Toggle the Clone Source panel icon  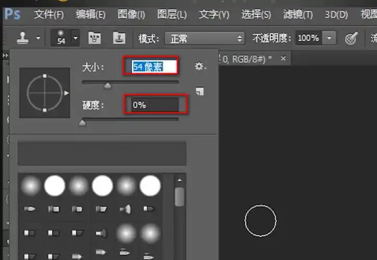coord(119,38)
